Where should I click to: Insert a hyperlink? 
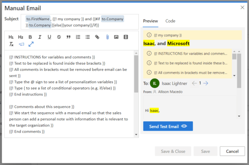97,37
